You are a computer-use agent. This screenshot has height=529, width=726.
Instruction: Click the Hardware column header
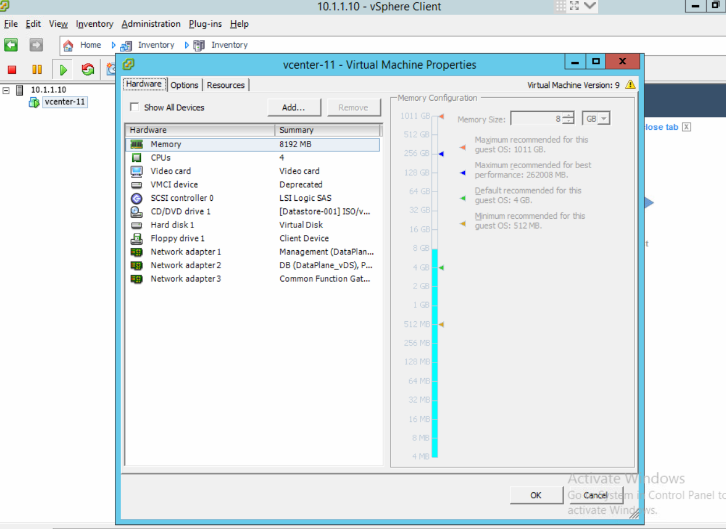coord(200,130)
